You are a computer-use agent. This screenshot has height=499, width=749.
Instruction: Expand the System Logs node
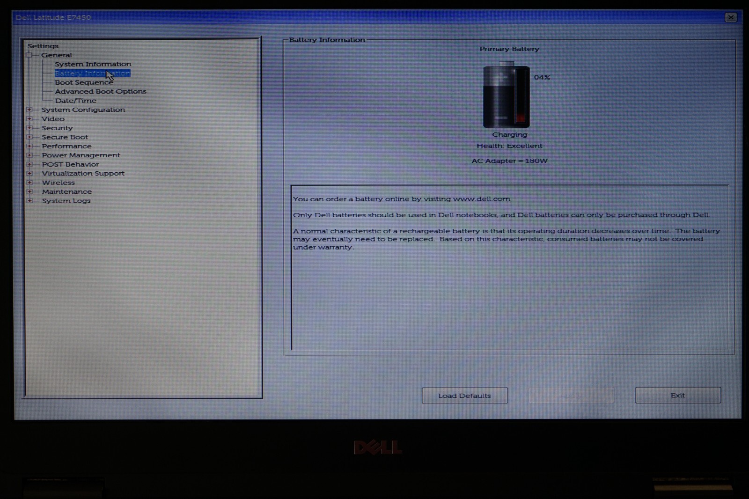tap(29, 201)
